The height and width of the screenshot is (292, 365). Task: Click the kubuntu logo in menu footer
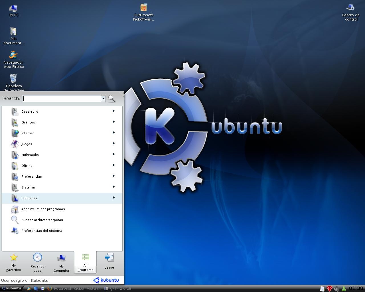point(106,280)
